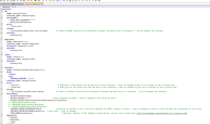Place cursor on version: '3.7' line
210x124 pixels.
click(x=9, y=7)
